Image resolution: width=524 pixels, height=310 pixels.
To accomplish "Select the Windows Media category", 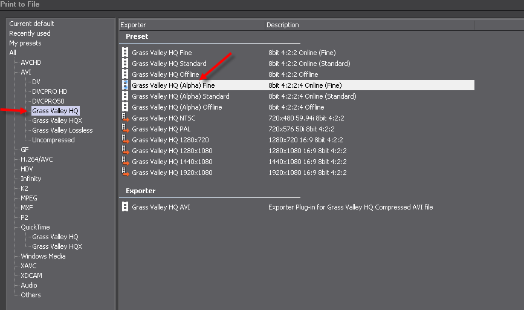I will pyautogui.click(x=43, y=256).
